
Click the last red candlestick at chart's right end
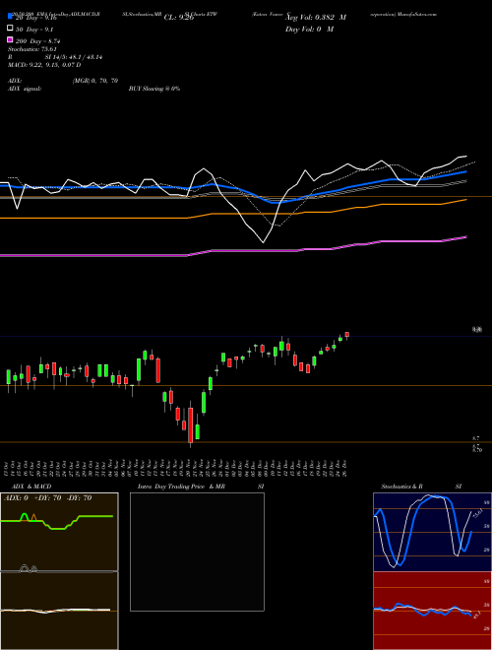[347, 335]
